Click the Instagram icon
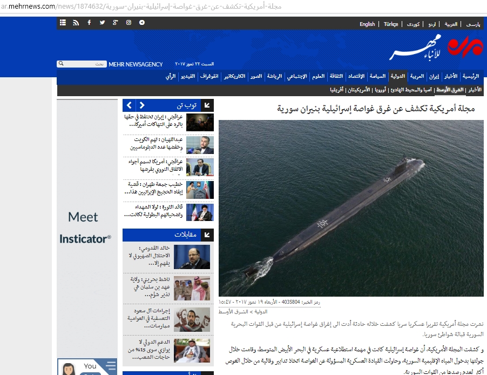The width and height of the screenshot is (487, 375). (128, 23)
